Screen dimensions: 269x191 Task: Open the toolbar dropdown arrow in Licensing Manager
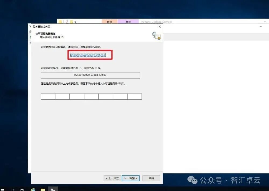click(75, 22)
